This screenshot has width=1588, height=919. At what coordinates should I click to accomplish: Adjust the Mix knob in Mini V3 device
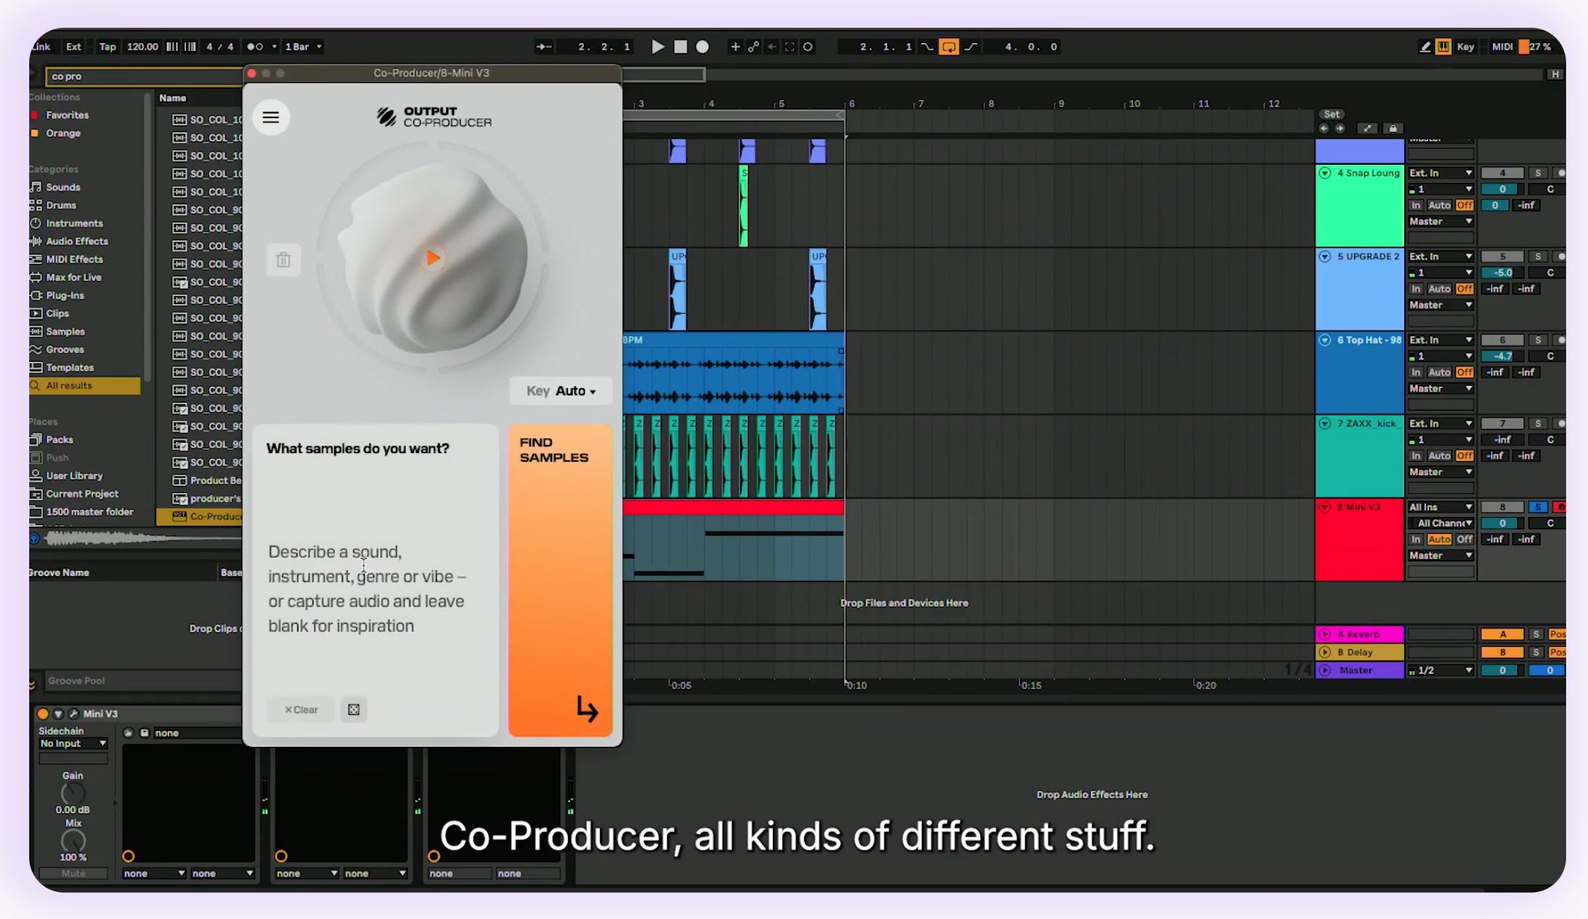click(73, 842)
